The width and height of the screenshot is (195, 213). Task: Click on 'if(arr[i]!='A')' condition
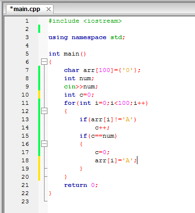[x=108, y=119]
